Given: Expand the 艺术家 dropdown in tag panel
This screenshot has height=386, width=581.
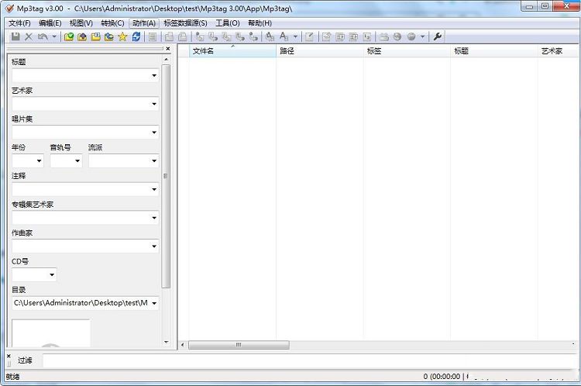Looking at the screenshot, I should point(154,104).
